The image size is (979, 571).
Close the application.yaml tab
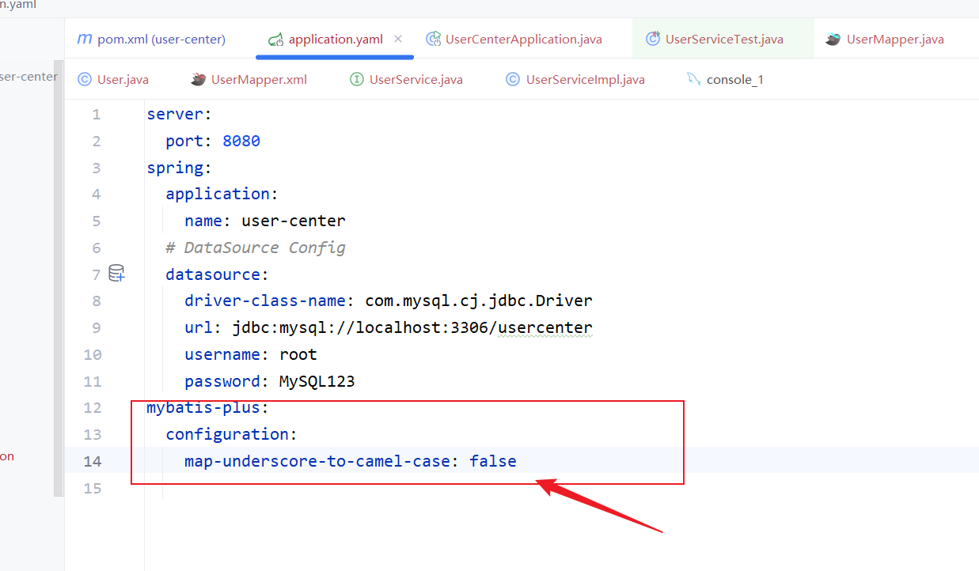pos(398,39)
